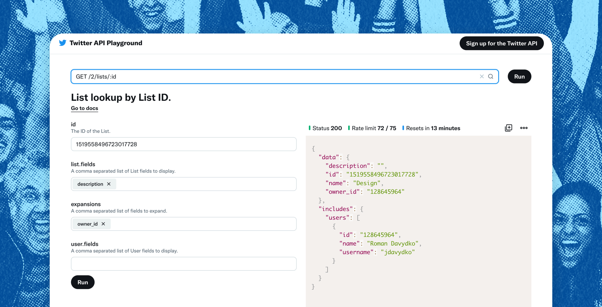Click the username value jdavydko in response
The width and height of the screenshot is (602, 307).
398,252
